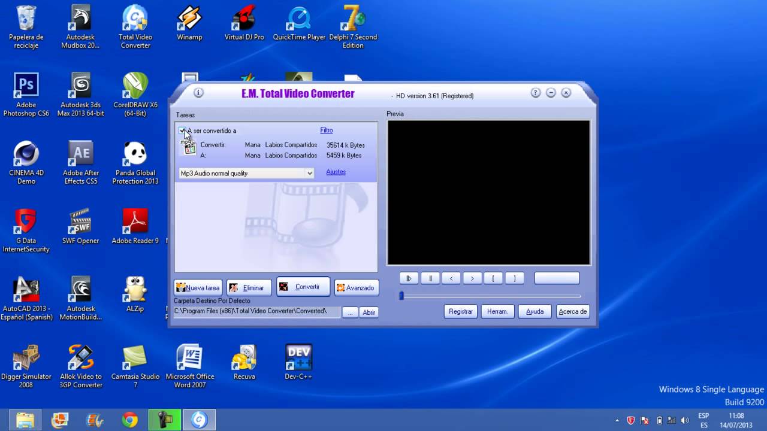Click the preview seek slider handle
This screenshot has width=767, height=431.
(401, 296)
